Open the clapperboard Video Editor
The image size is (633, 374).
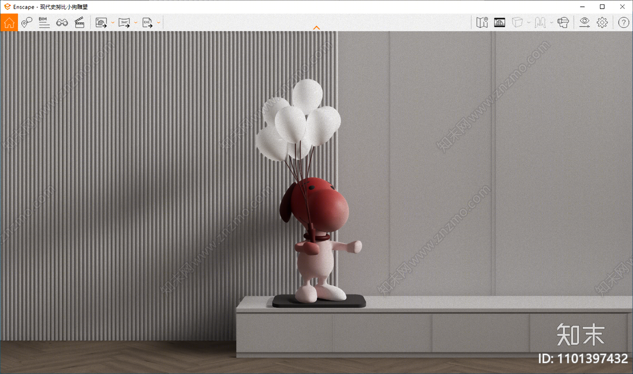(x=80, y=23)
